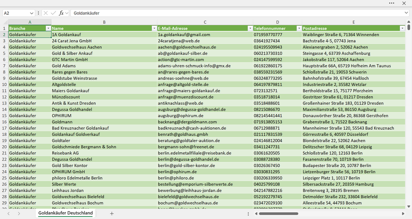Click the vertical scrollbar thumb
Image resolution: width=412 pixels, height=219 pixels.
409,28
